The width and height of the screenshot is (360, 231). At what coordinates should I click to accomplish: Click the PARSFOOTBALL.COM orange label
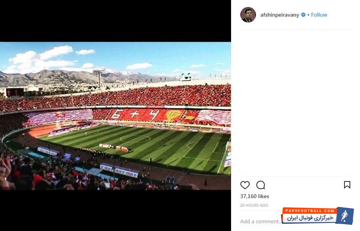[x=310, y=210]
